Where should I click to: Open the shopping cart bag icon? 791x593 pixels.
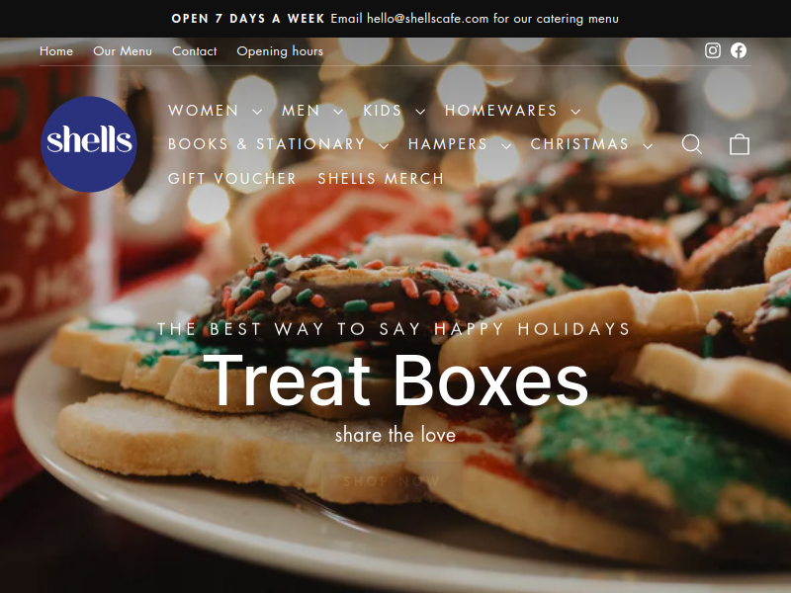(740, 144)
